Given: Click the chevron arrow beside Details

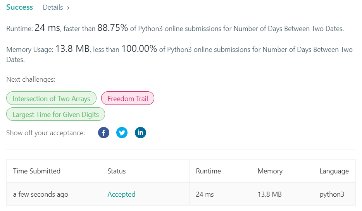Looking at the screenshot, I should click(x=68, y=8).
